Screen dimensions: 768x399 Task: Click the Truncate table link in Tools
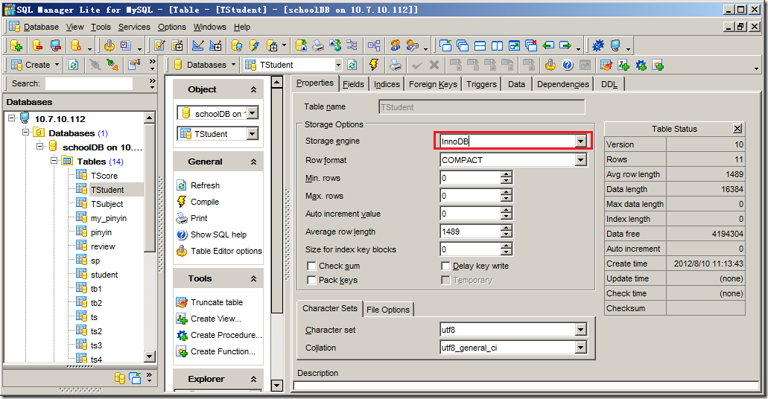pos(217,302)
